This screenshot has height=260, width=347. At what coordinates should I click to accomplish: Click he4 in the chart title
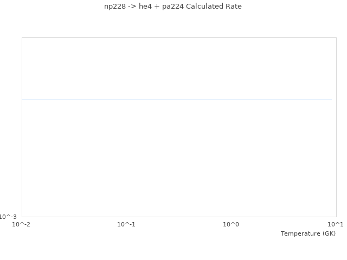coord(146,6)
